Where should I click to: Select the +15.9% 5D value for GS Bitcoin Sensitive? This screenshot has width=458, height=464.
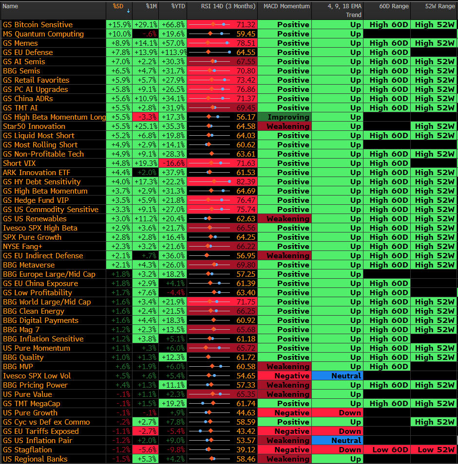coord(119,24)
